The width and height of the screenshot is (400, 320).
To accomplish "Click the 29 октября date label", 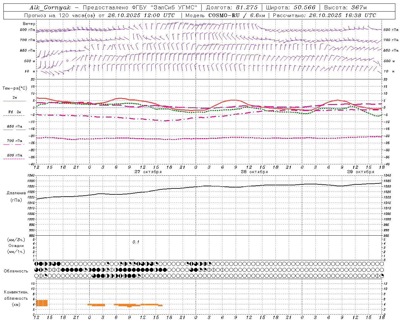I will pyautogui.click(x=361, y=172).
